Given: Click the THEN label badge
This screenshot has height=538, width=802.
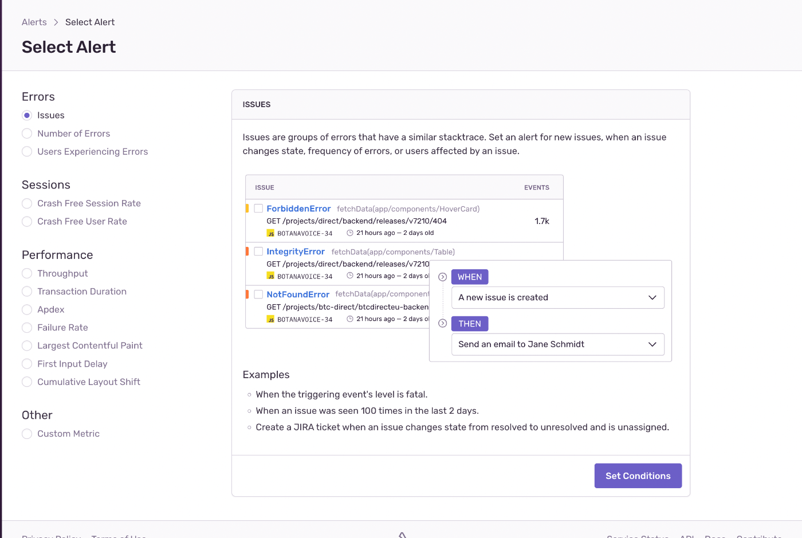Looking at the screenshot, I should coord(470,324).
